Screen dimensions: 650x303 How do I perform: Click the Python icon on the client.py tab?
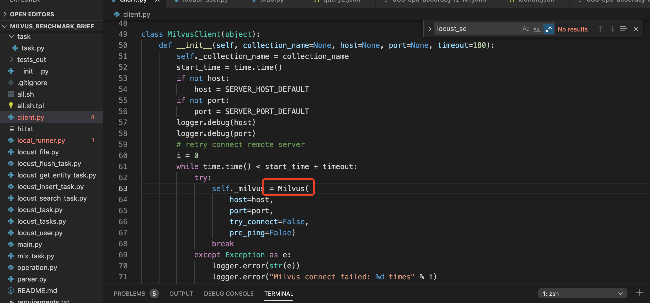pyautogui.click(x=113, y=1)
